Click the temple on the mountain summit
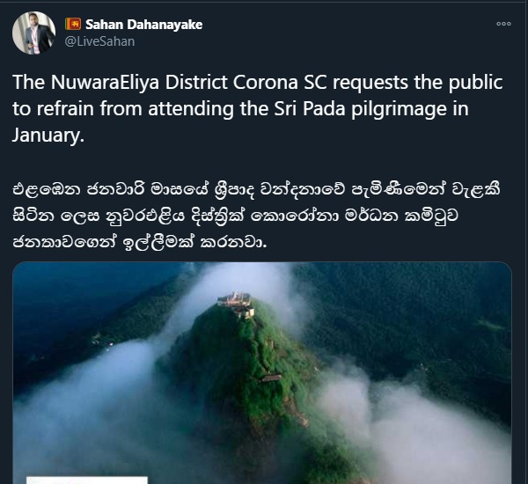Image resolution: width=528 pixels, height=484 pixels. pos(236,304)
